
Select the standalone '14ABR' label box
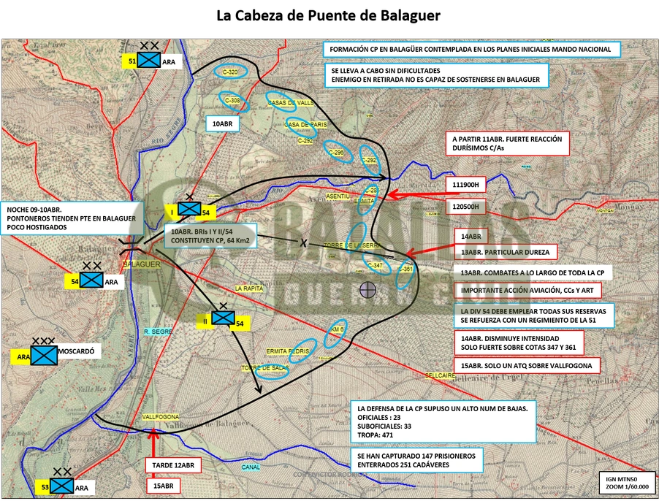471,237
